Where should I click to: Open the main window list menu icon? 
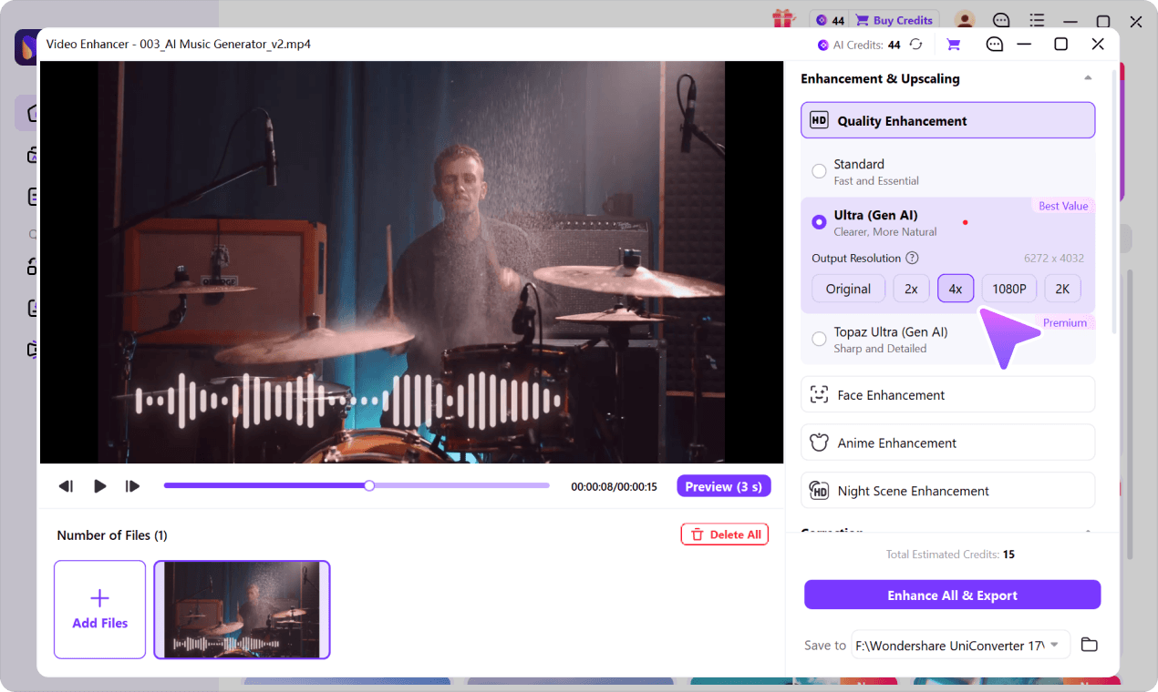click(1037, 20)
